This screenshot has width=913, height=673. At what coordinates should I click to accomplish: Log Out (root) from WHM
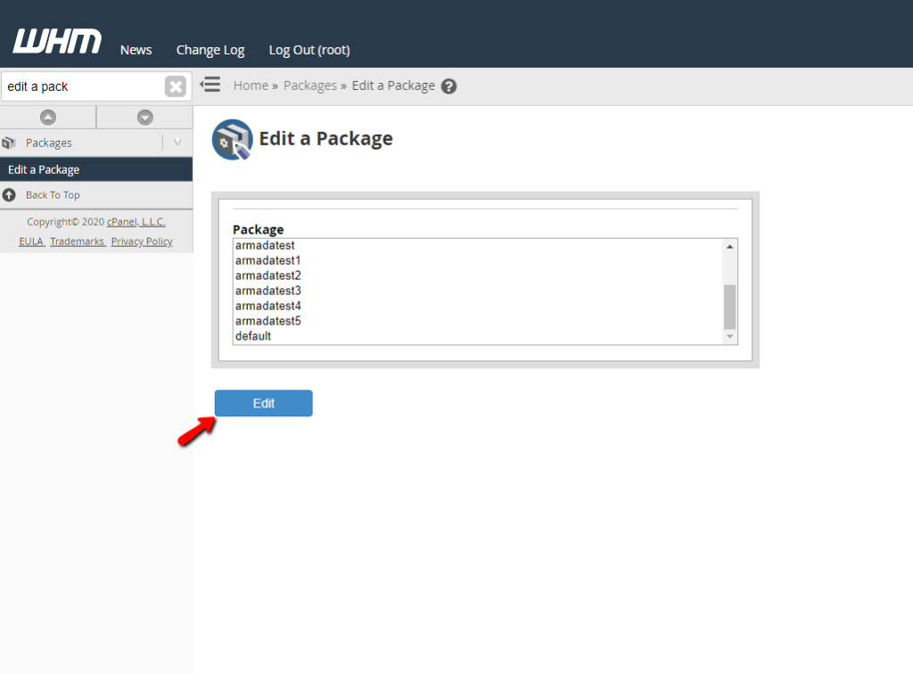(x=309, y=50)
